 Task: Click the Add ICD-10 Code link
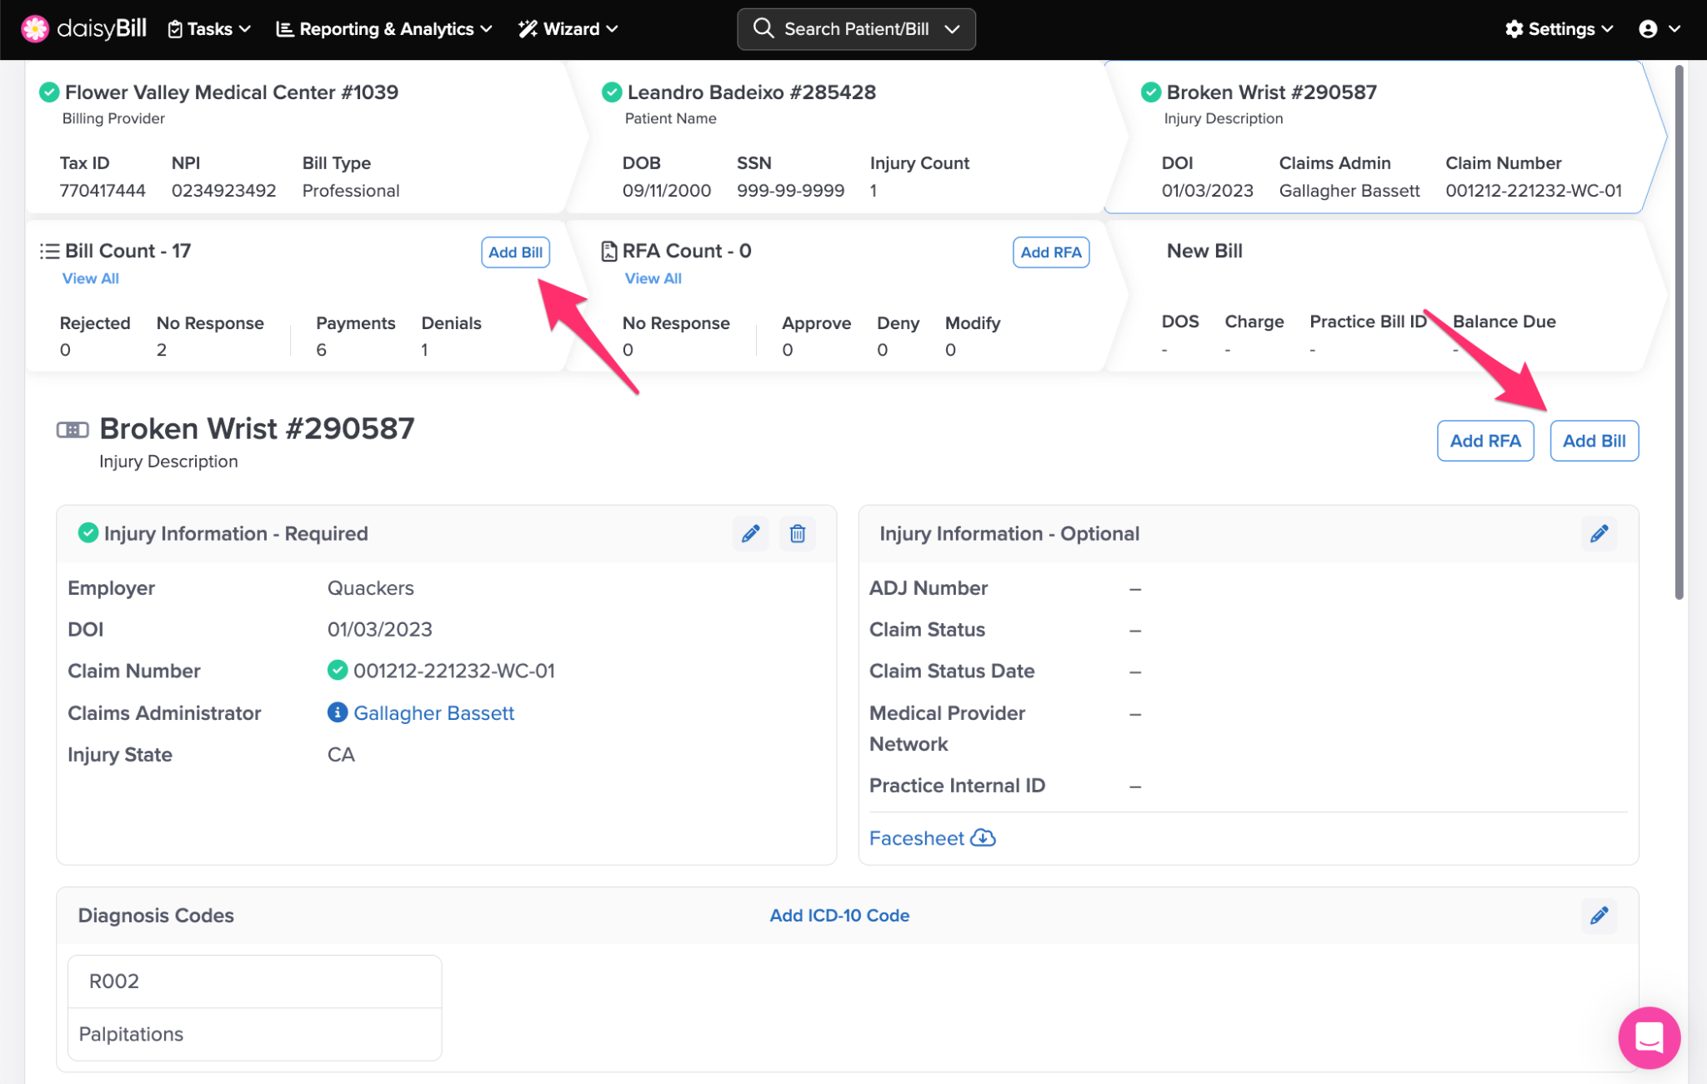[x=838, y=916]
